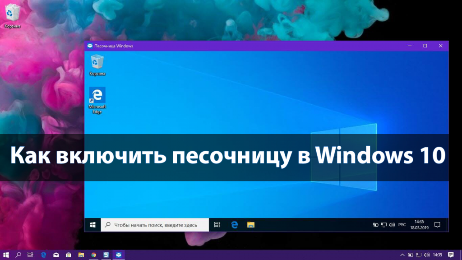Mute the host taskbar volume icon

pyautogui.click(x=426, y=255)
